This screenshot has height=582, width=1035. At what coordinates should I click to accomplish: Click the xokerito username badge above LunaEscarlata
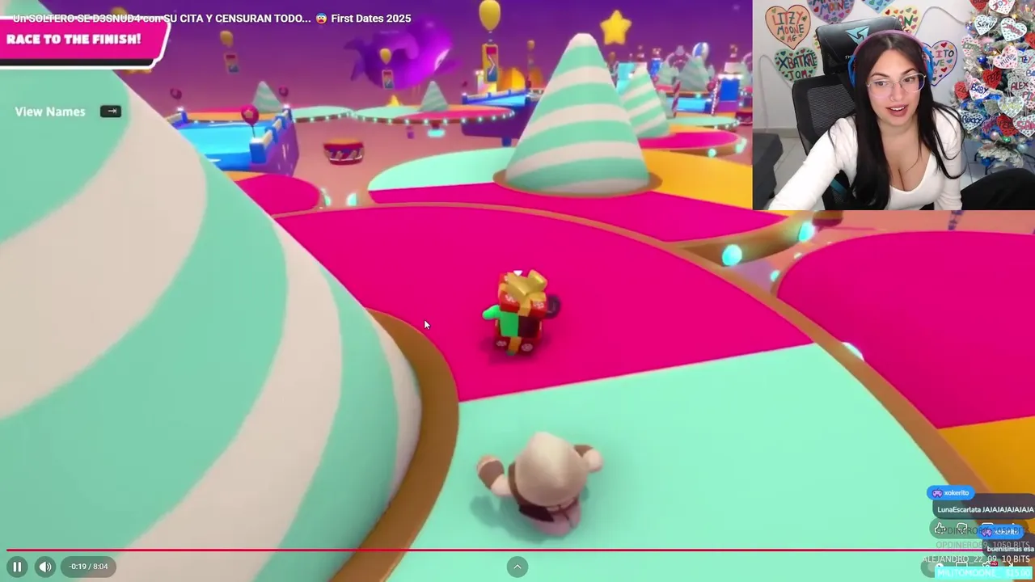pos(951,493)
